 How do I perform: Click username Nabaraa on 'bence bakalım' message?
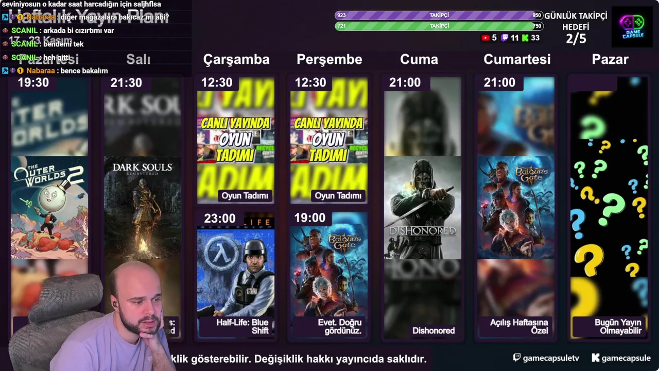pos(40,71)
